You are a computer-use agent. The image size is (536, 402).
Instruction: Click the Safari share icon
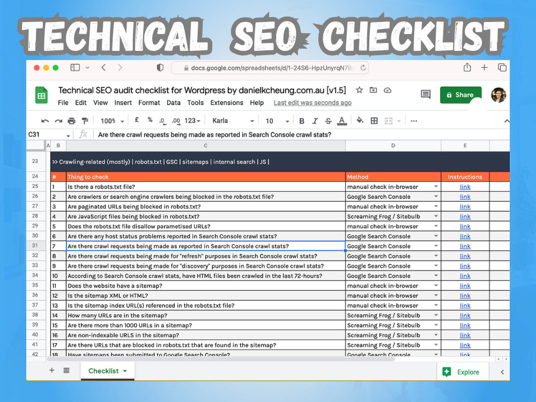[x=467, y=68]
